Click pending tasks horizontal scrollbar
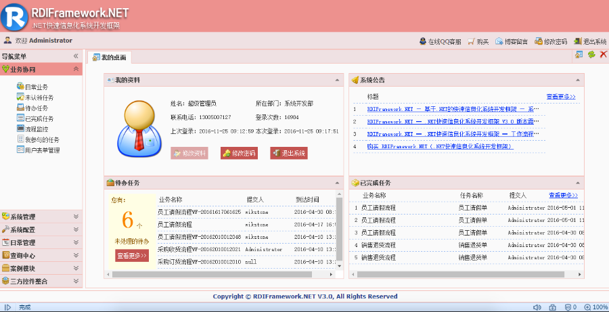The image size is (609, 312). (212, 274)
